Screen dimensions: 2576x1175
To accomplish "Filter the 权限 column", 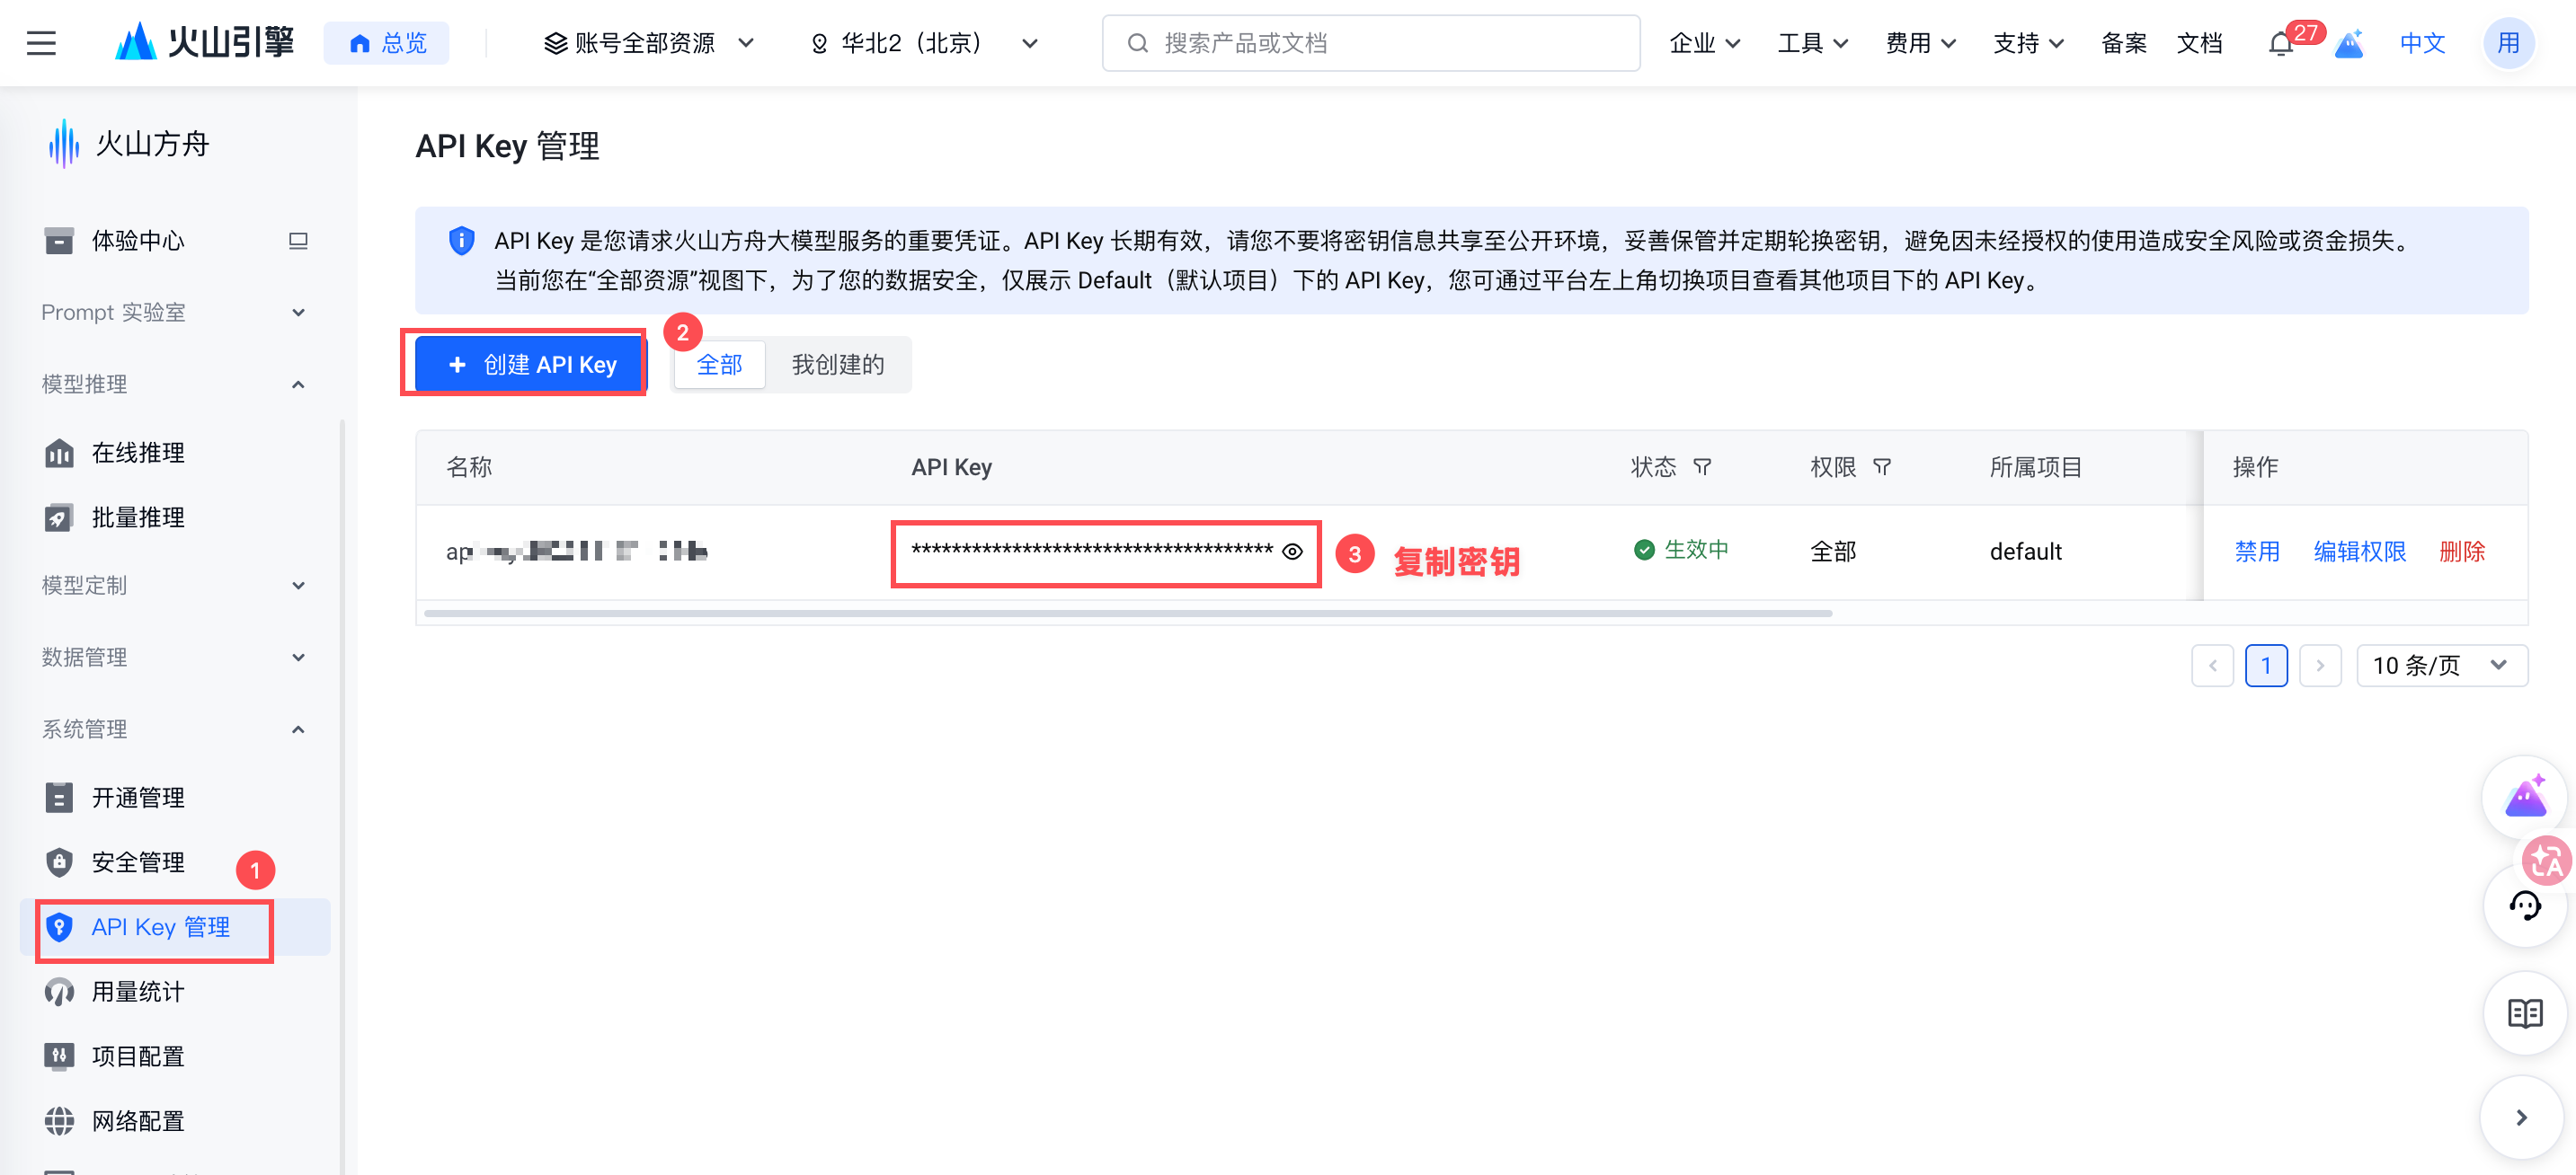I will tap(1881, 466).
